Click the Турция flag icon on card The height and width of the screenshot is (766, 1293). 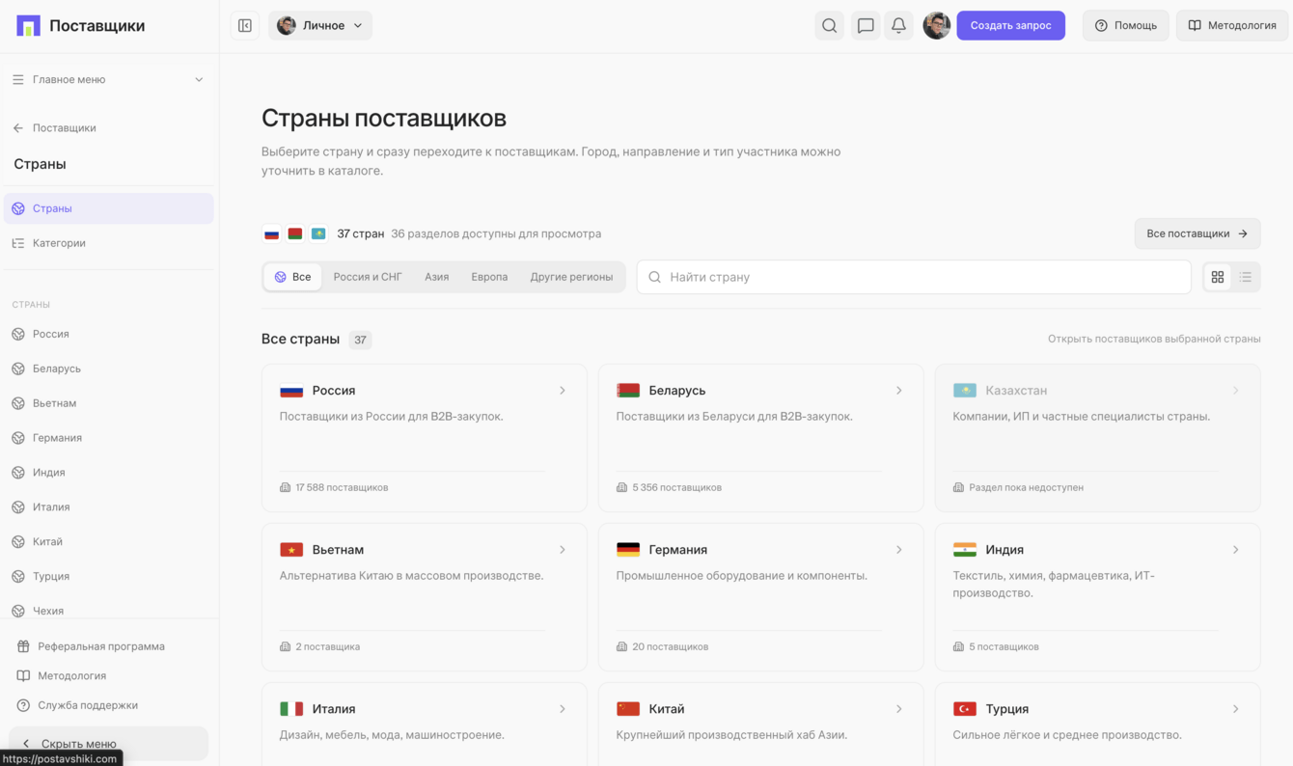click(965, 709)
